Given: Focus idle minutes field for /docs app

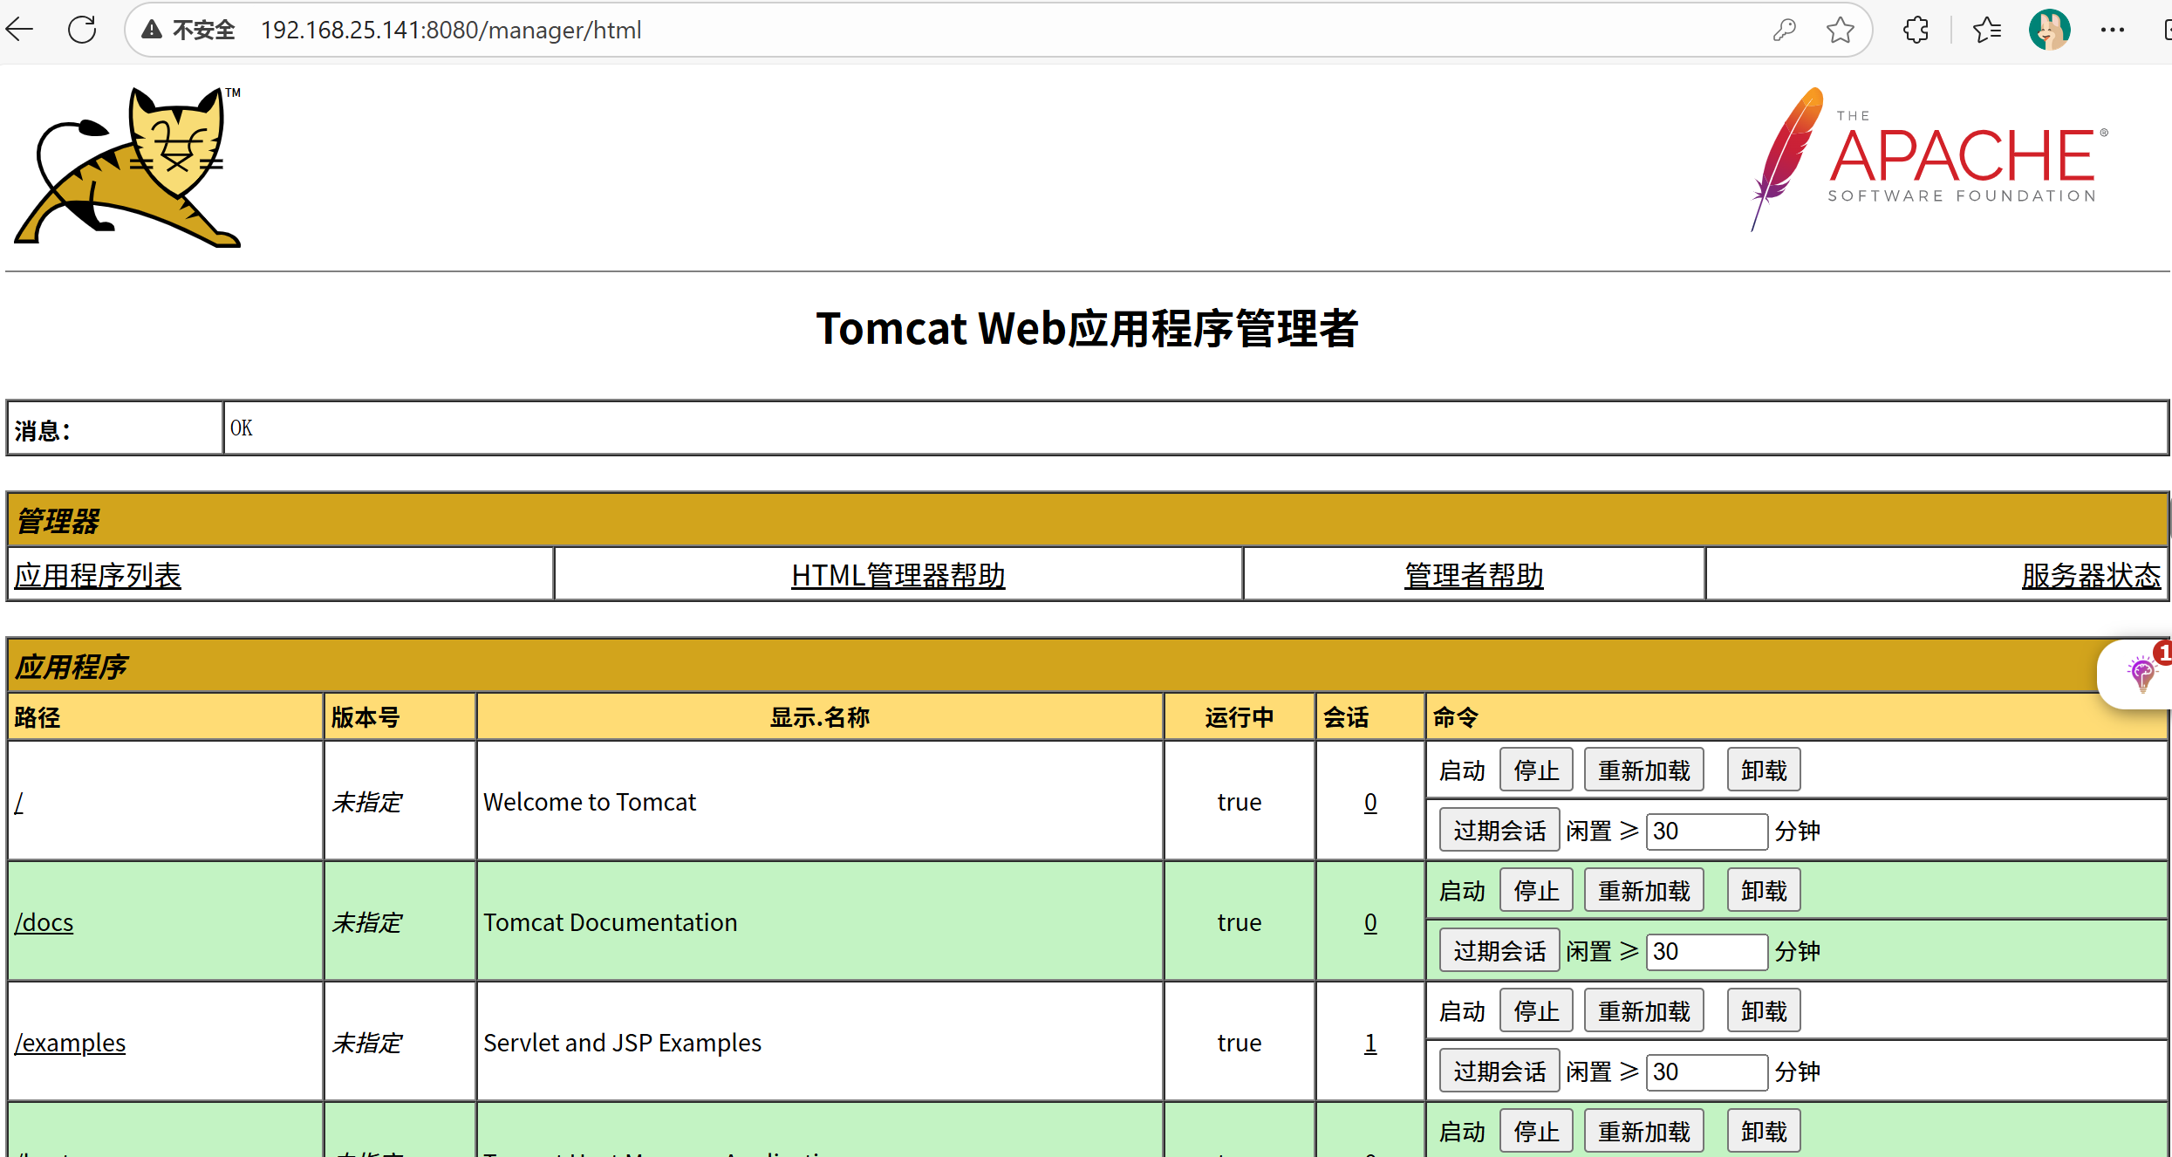Looking at the screenshot, I should click(x=1707, y=951).
